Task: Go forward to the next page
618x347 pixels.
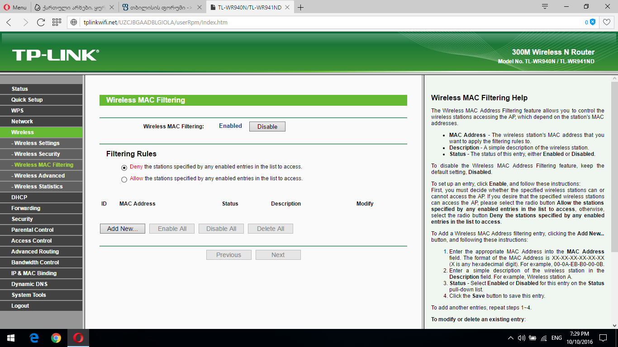Action: click(25, 22)
